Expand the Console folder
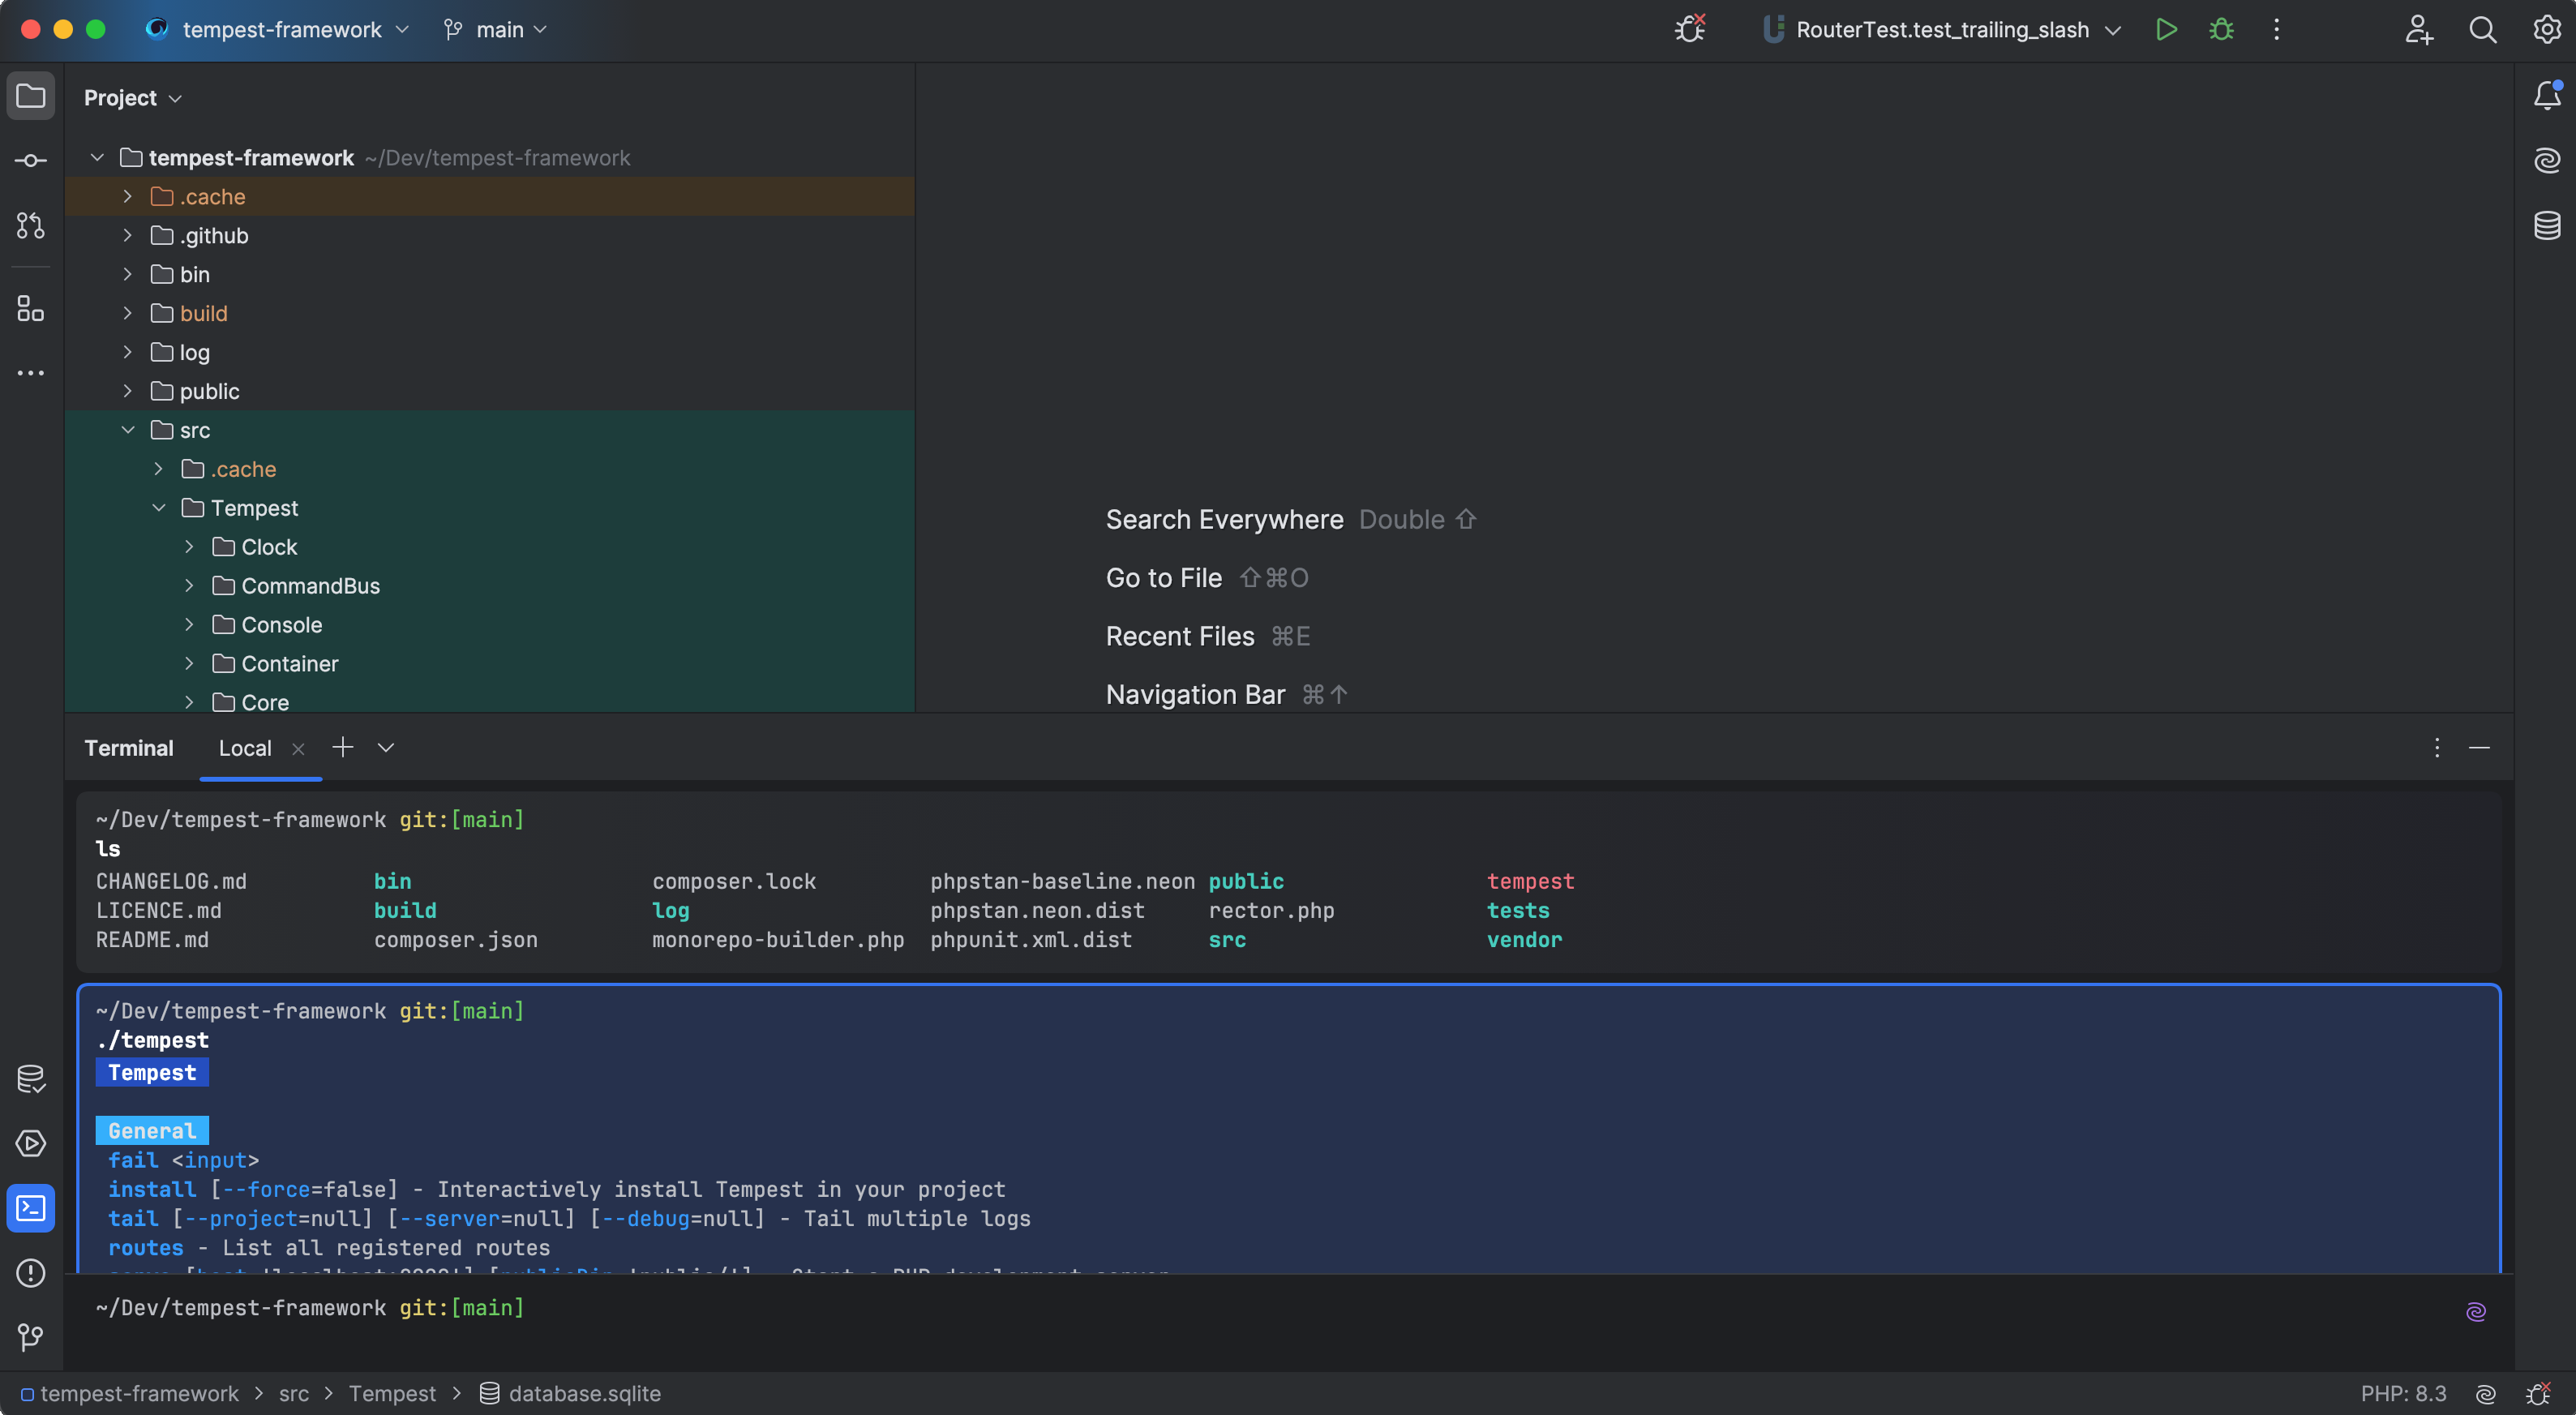The image size is (2576, 1415). click(x=189, y=625)
